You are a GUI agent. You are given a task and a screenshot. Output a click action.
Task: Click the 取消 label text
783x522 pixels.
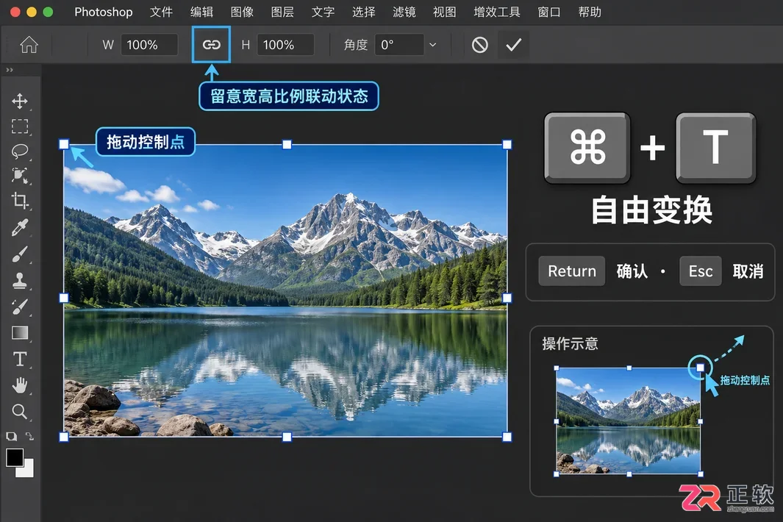[748, 271]
